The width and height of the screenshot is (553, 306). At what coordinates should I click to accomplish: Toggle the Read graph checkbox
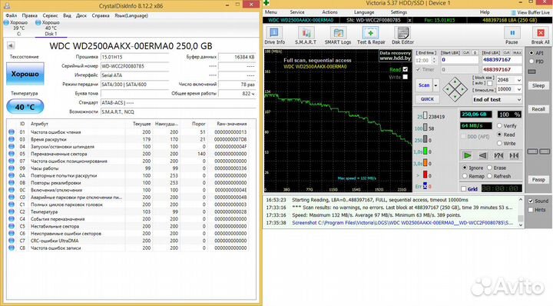pyautogui.click(x=406, y=69)
